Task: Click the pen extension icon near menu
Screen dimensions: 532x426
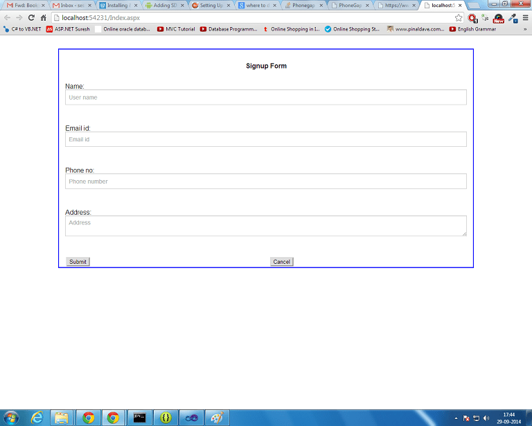Action: (513, 18)
